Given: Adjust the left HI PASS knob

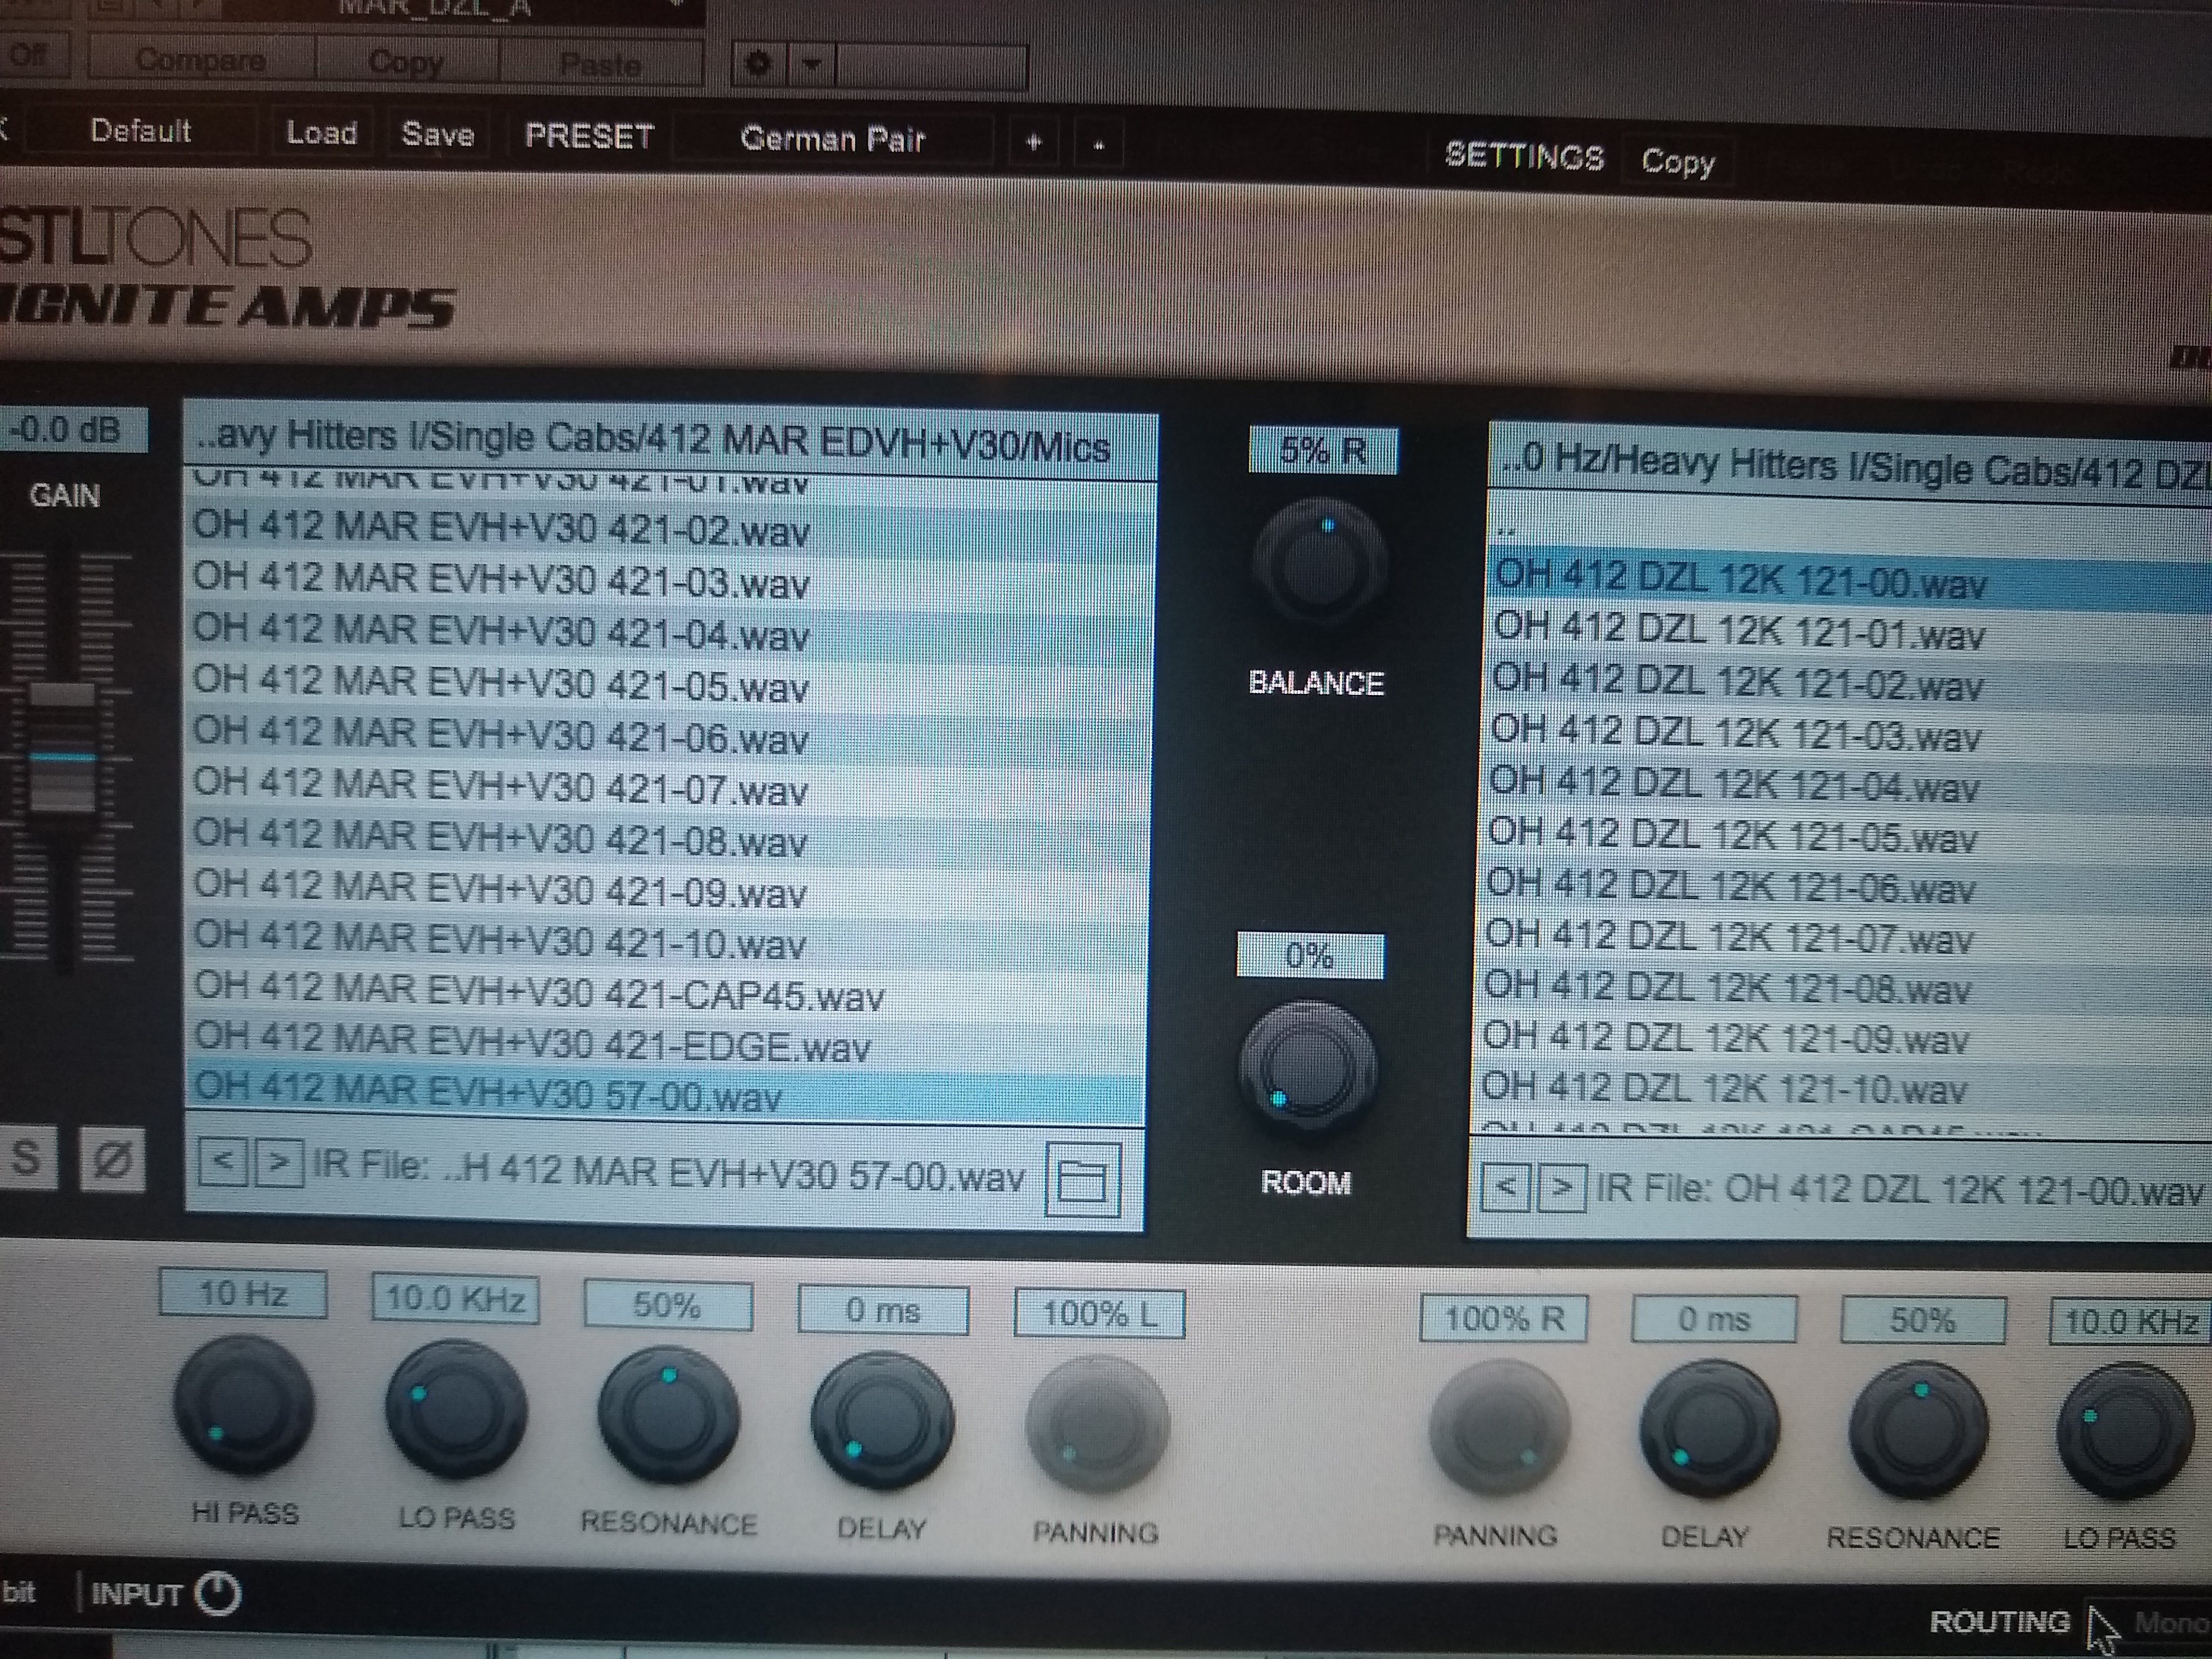Looking at the screenshot, I should pyautogui.click(x=244, y=1406).
